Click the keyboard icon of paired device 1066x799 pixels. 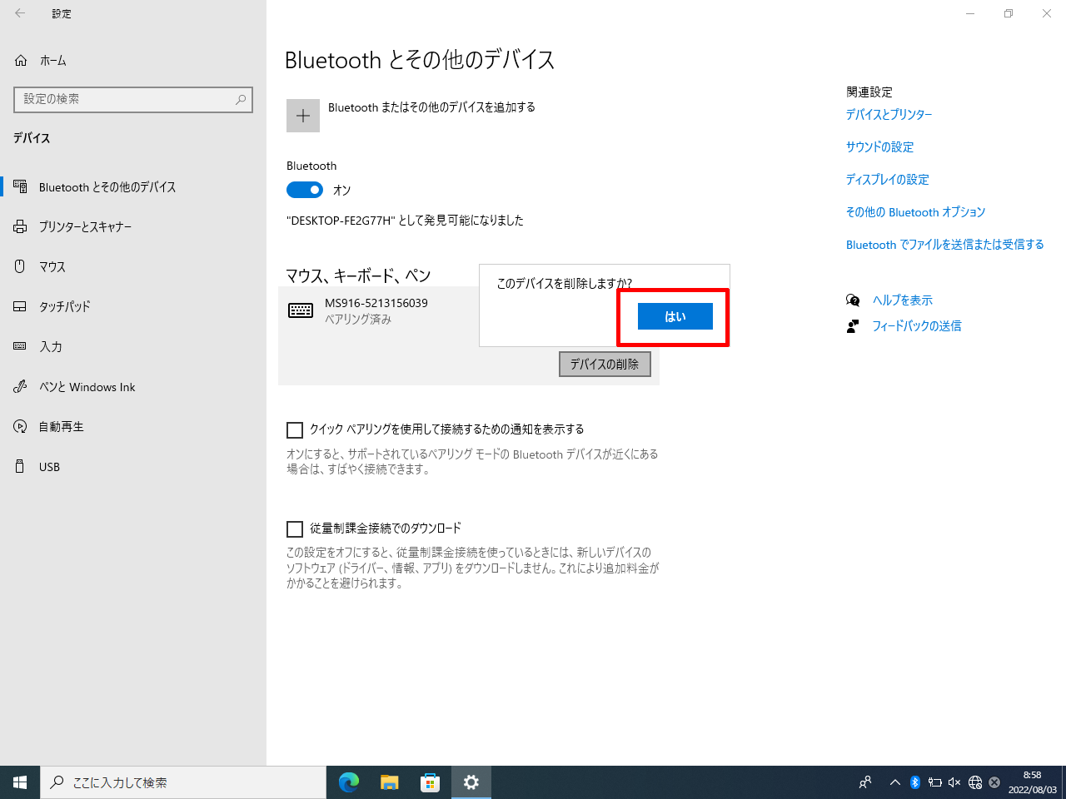pyautogui.click(x=301, y=310)
